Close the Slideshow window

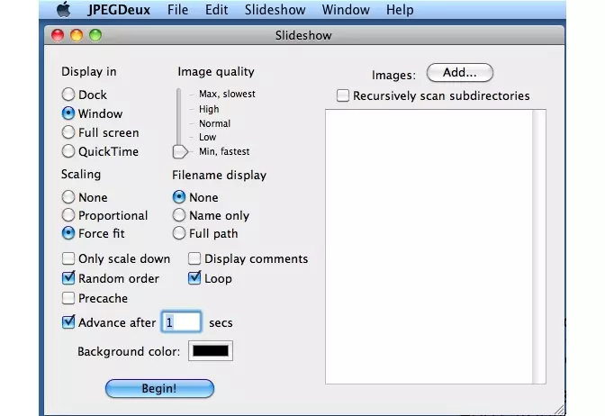[58, 35]
